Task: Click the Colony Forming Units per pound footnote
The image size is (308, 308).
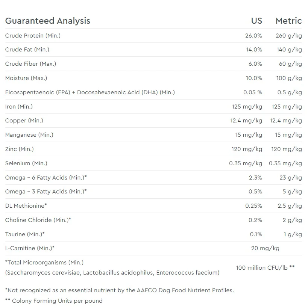Action: [54, 301]
